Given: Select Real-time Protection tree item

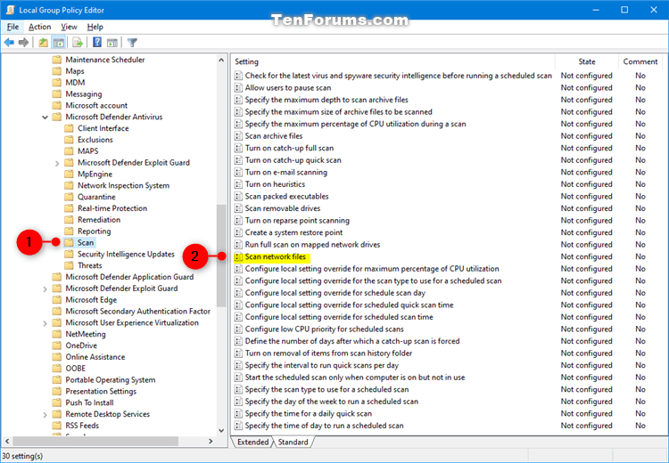Looking at the screenshot, I should [x=112, y=208].
